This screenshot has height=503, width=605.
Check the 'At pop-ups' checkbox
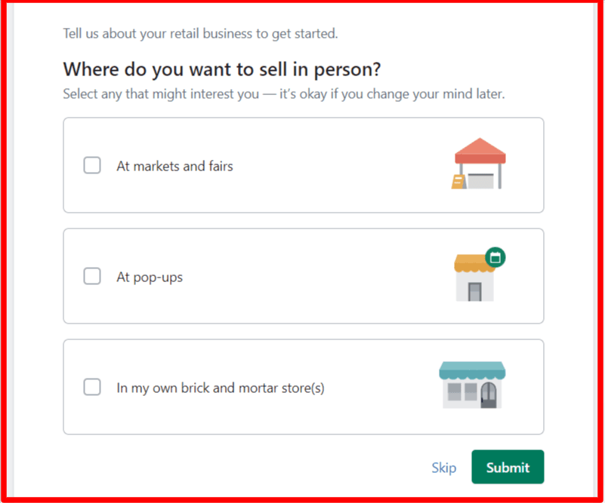[x=91, y=276]
